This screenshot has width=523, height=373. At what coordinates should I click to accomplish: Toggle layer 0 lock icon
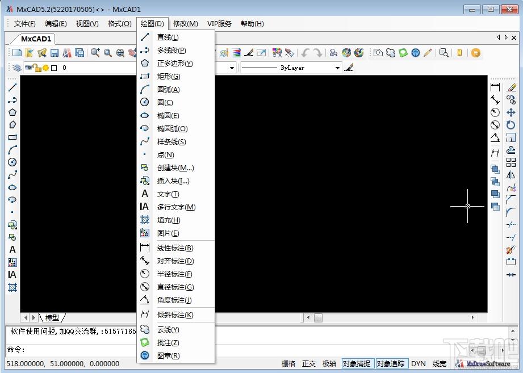[37, 68]
